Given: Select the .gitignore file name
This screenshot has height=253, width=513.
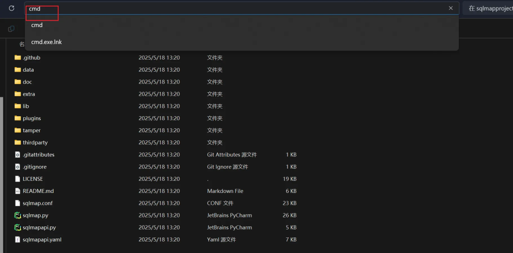Looking at the screenshot, I should tap(35, 167).
